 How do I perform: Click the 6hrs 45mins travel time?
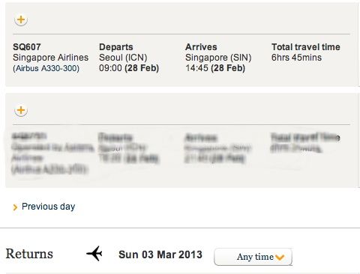(296, 58)
